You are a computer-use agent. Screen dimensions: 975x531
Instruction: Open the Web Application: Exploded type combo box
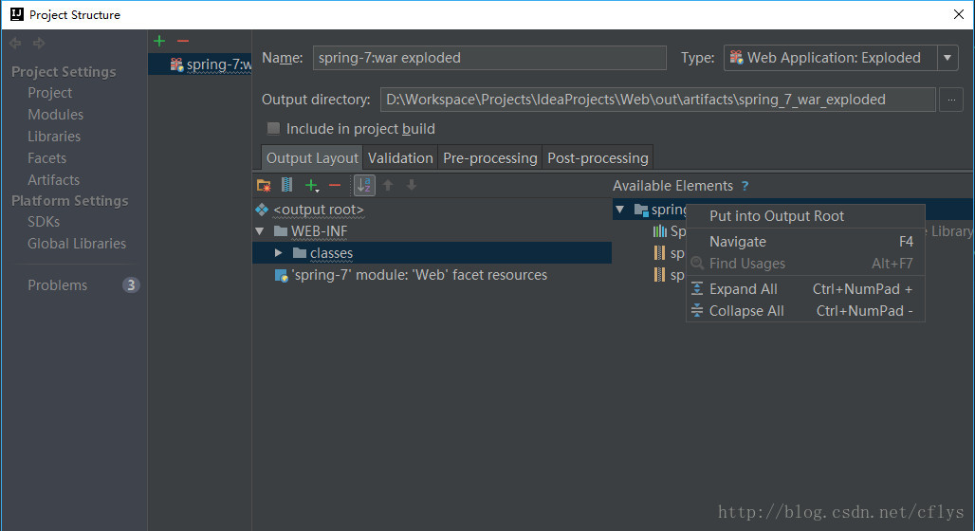(x=840, y=58)
